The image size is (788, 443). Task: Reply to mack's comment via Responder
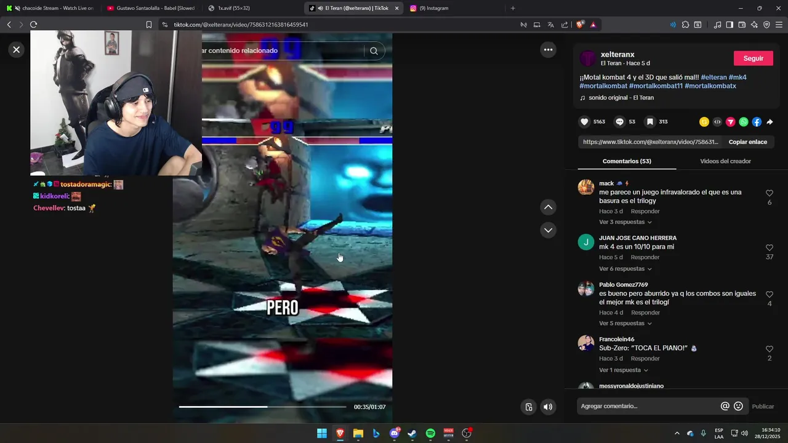645,212
